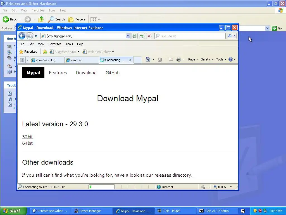
Task: Click the blue Help question icon
Action: [x=231, y=59]
